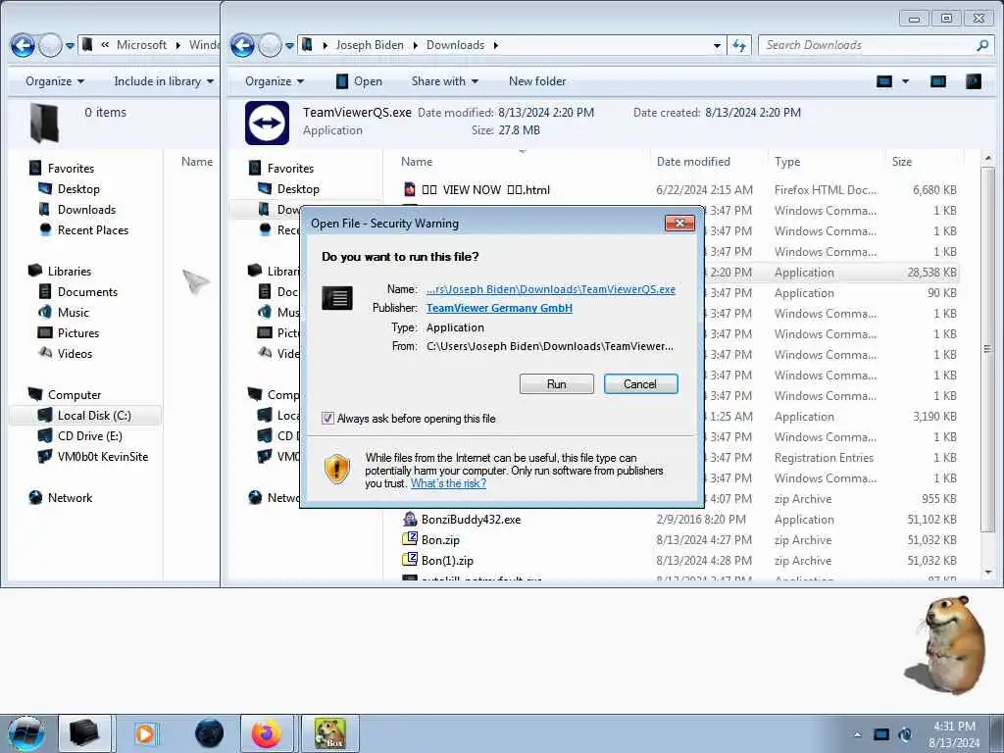Click the Search Downloads field
This screenshot has height=753, width=1004.
868,45
